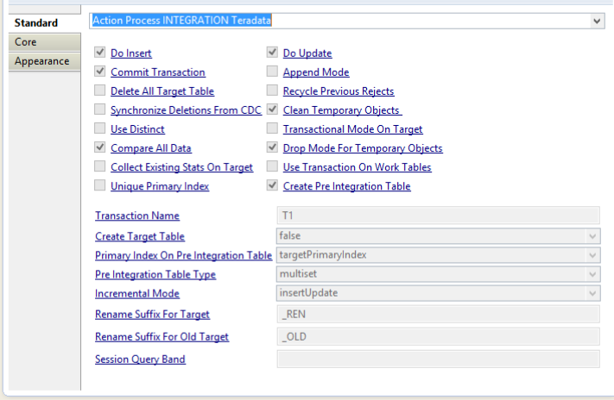614x400 pixels.
Task: Click the Transaction Name field showing T1
Action: (438, 216)
